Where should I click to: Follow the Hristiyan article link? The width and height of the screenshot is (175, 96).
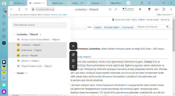point(120,49)
